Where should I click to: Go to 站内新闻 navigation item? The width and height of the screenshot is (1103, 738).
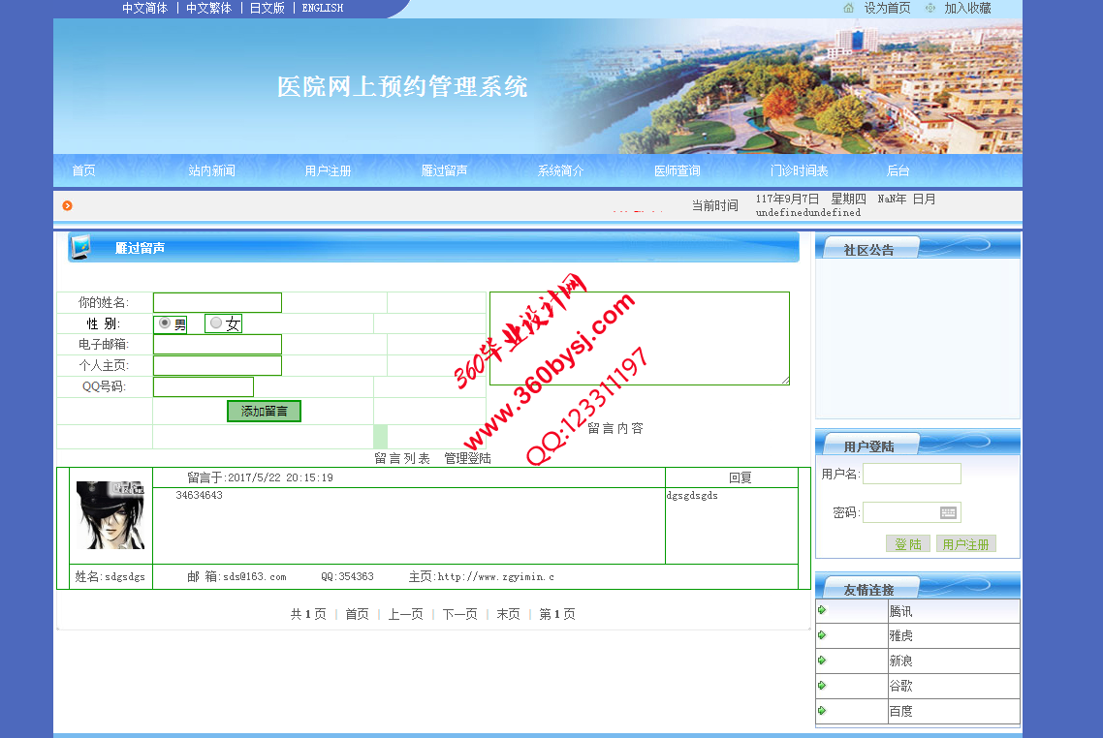tap(211, 170)
